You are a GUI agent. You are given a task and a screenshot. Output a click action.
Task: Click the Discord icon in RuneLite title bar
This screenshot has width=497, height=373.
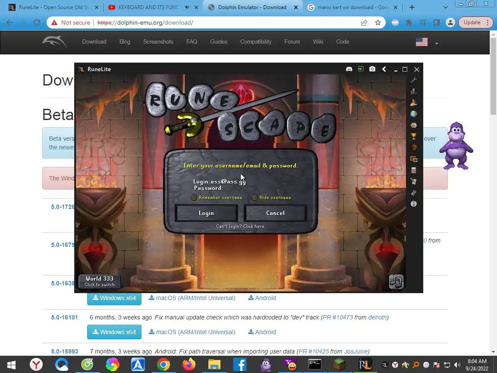coord(349,69)
